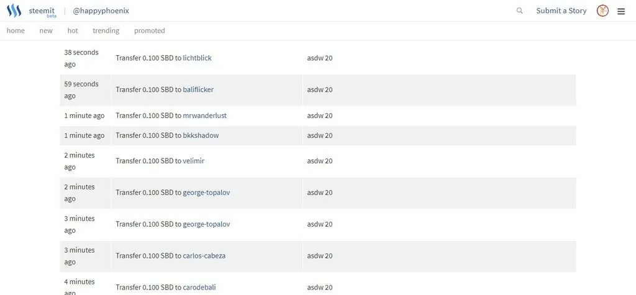Switch to the hot tab
Screen dimensions: 636x295
click(x=73, y=30)
